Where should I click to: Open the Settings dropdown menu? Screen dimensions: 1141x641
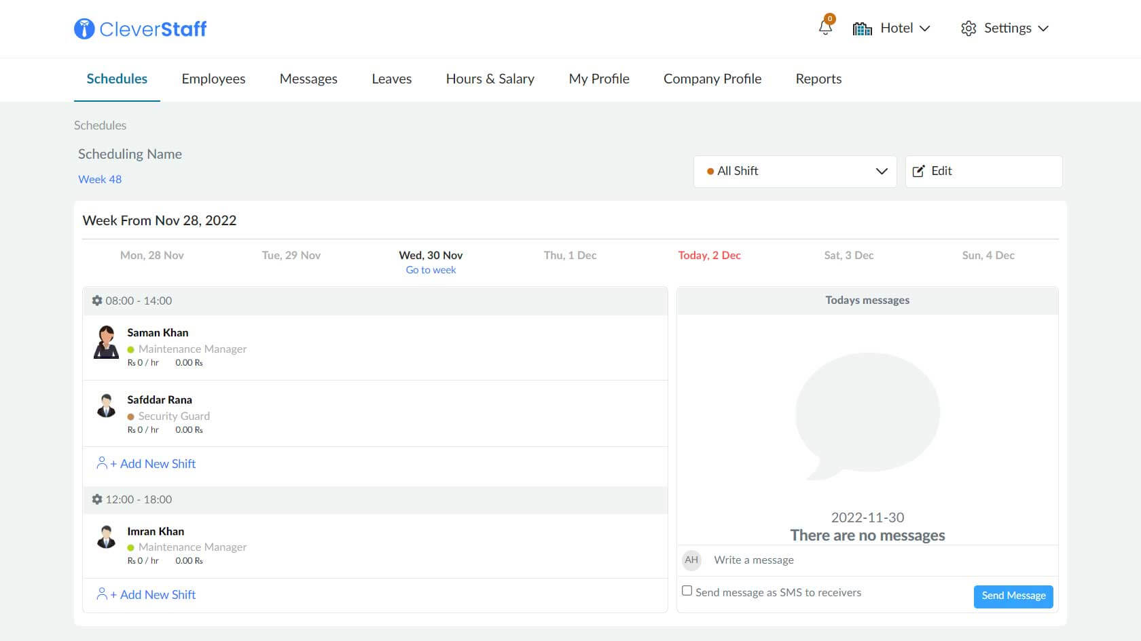coord(1006,28)
